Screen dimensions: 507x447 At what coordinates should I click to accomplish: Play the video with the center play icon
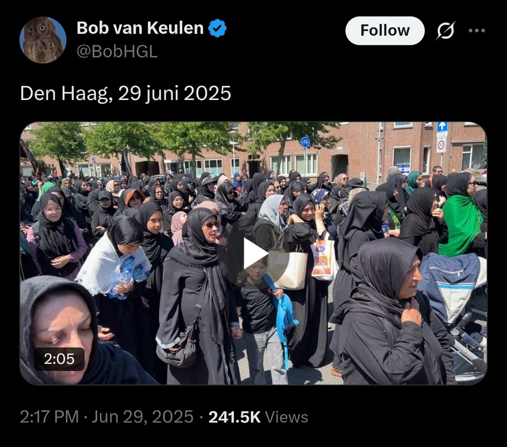(253, 254)
